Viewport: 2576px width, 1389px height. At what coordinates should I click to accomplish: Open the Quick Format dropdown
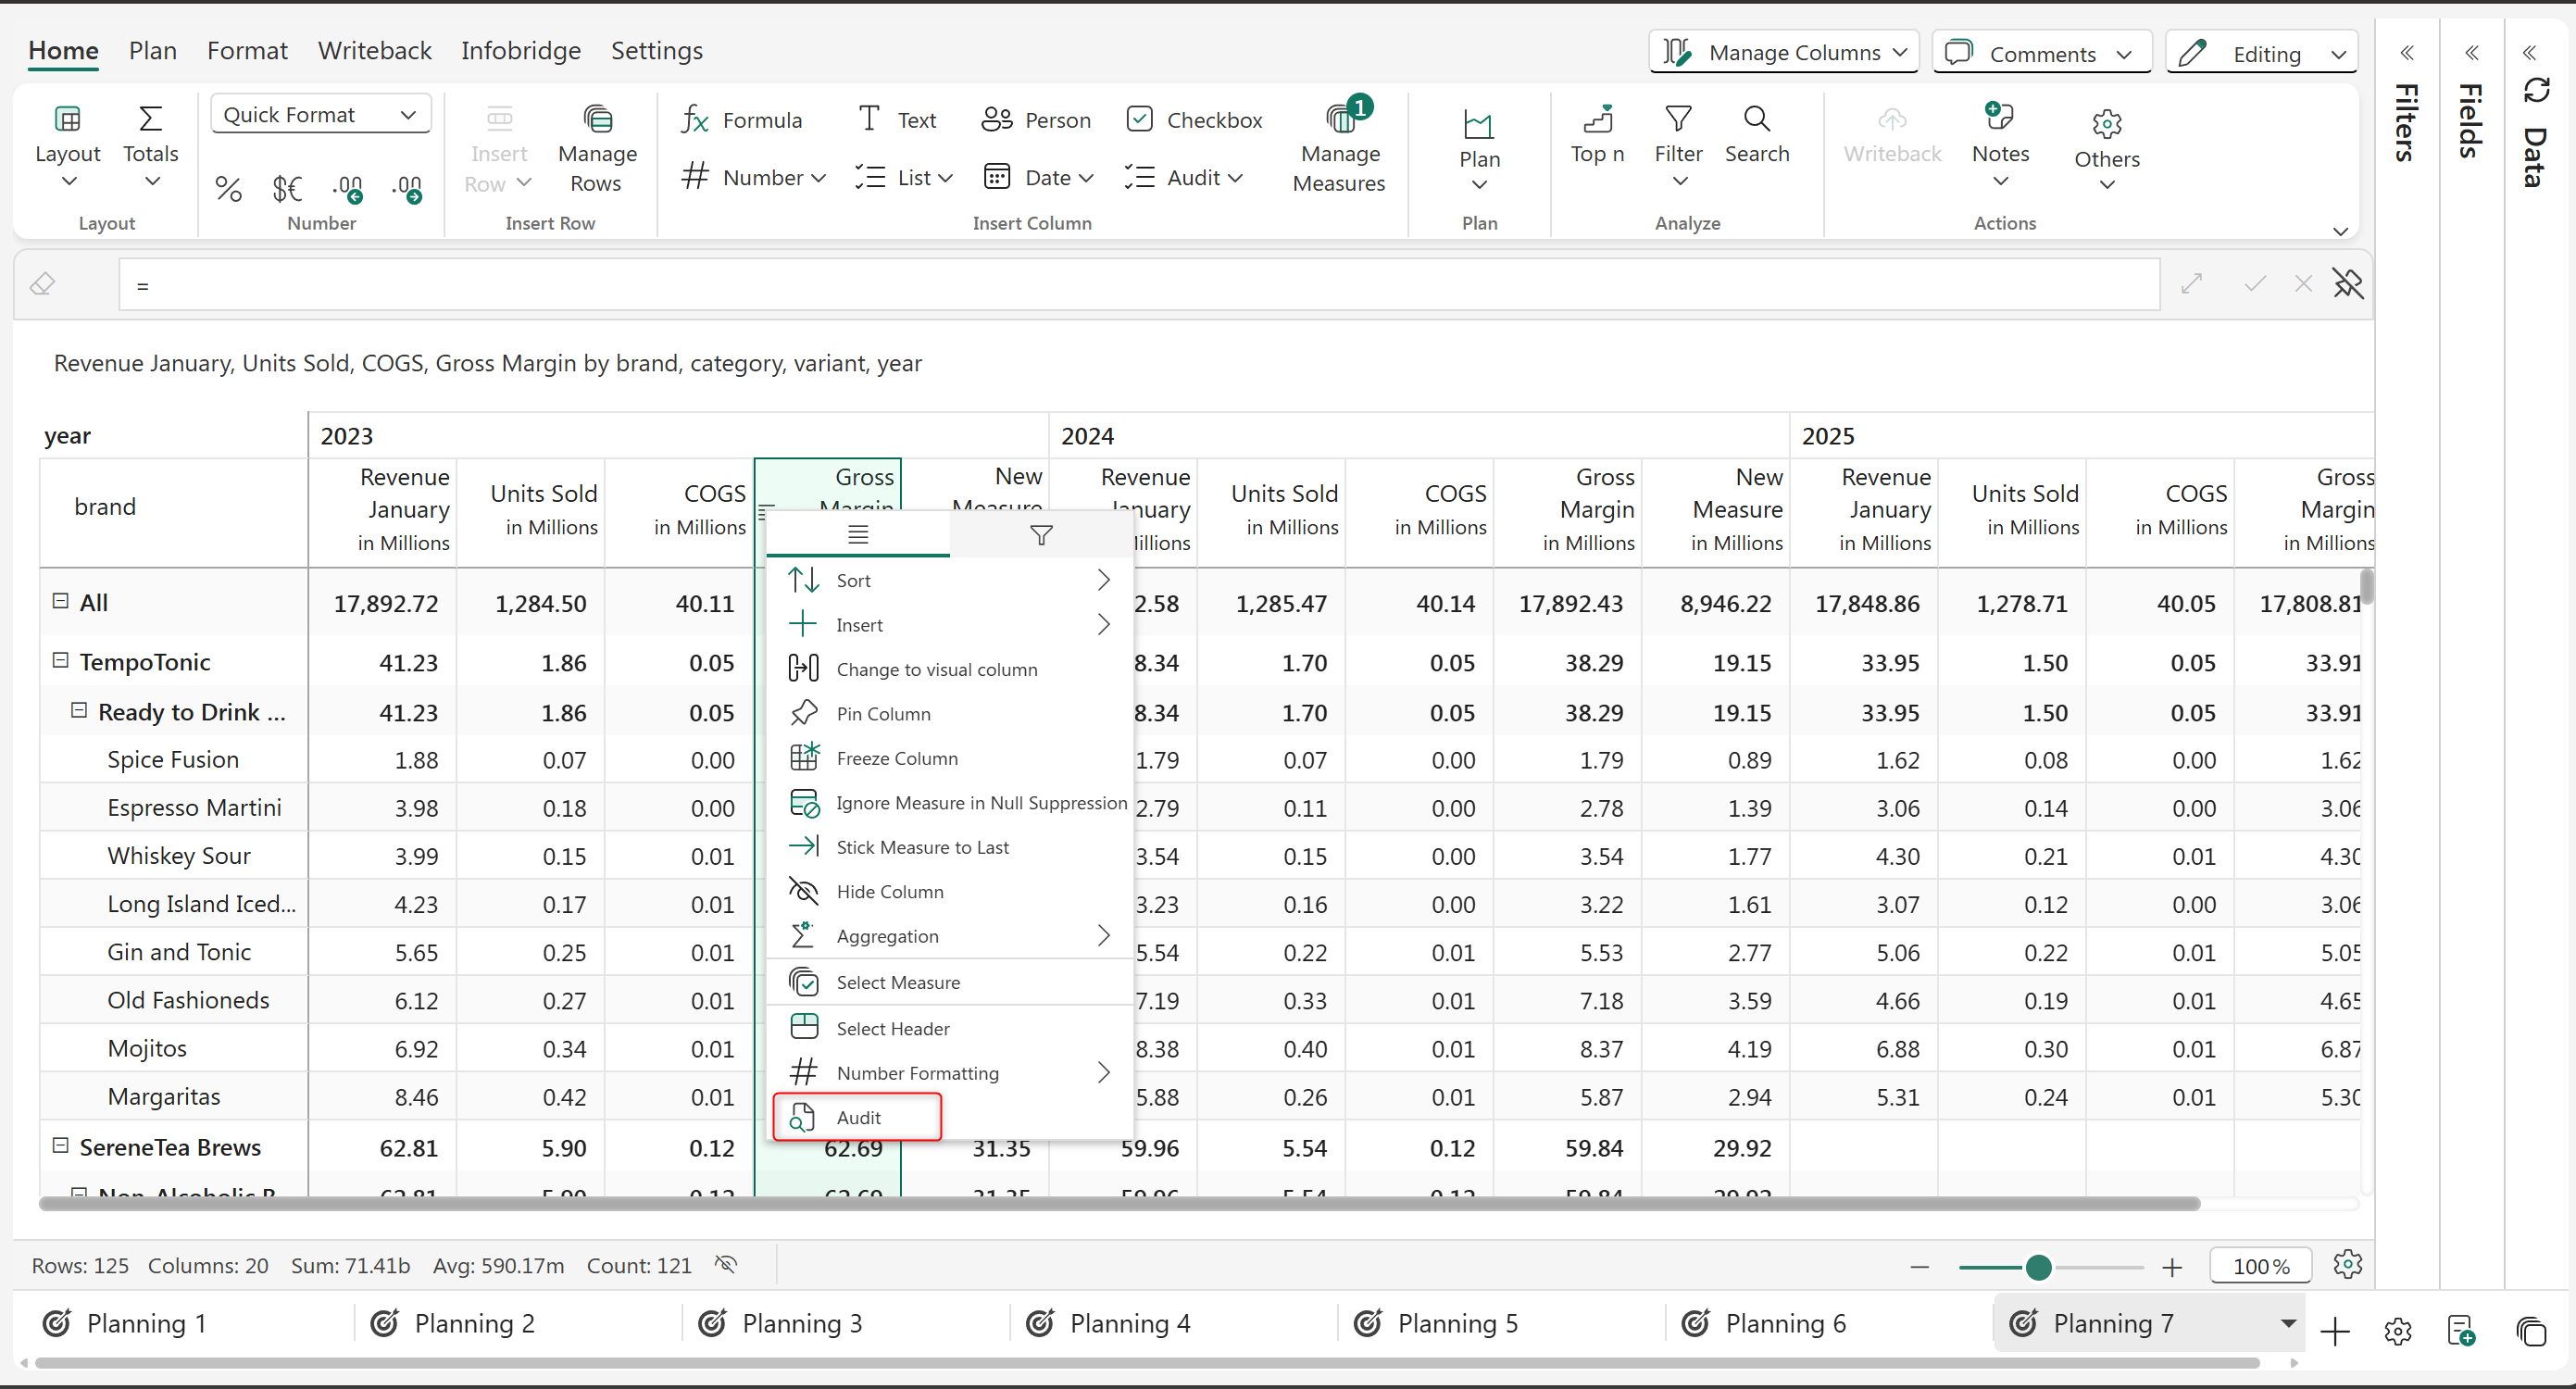[320, 114]
